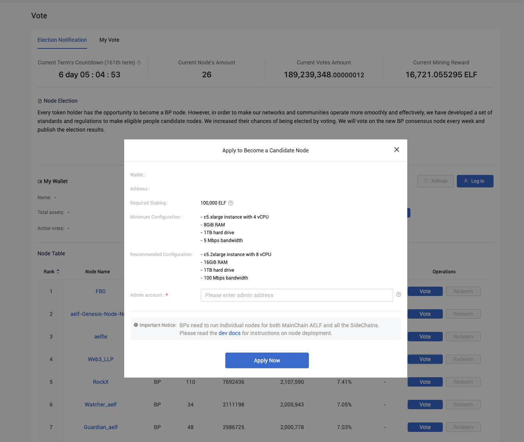
Task: Click the 2,005,943 value in Watcher_aelf row
Action: (x=292, y=405)
